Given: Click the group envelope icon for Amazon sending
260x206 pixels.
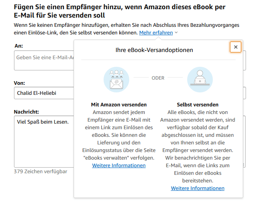Looking at the screenshot, I should coord(116,80).
